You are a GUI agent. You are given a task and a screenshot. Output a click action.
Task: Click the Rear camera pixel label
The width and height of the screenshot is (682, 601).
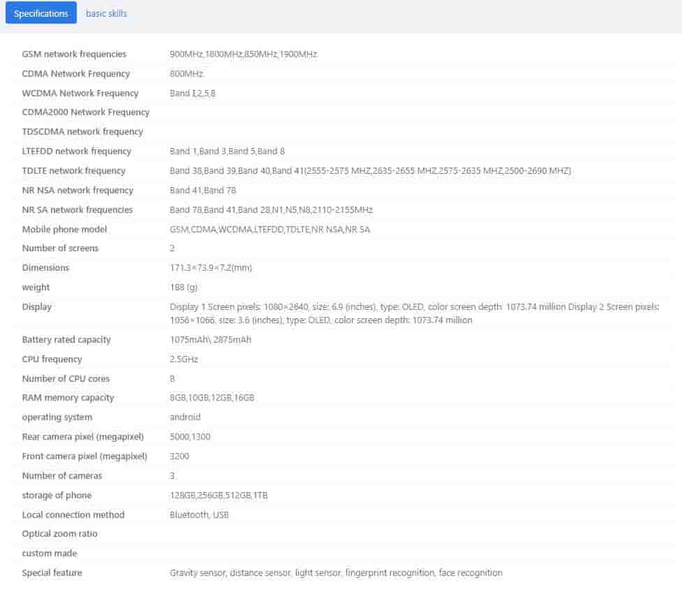pos(82,436)
